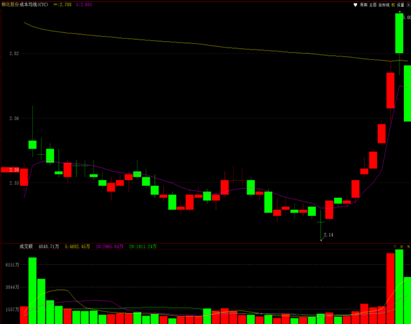Click the heart icon in the volume panel header

coord(395,246)
